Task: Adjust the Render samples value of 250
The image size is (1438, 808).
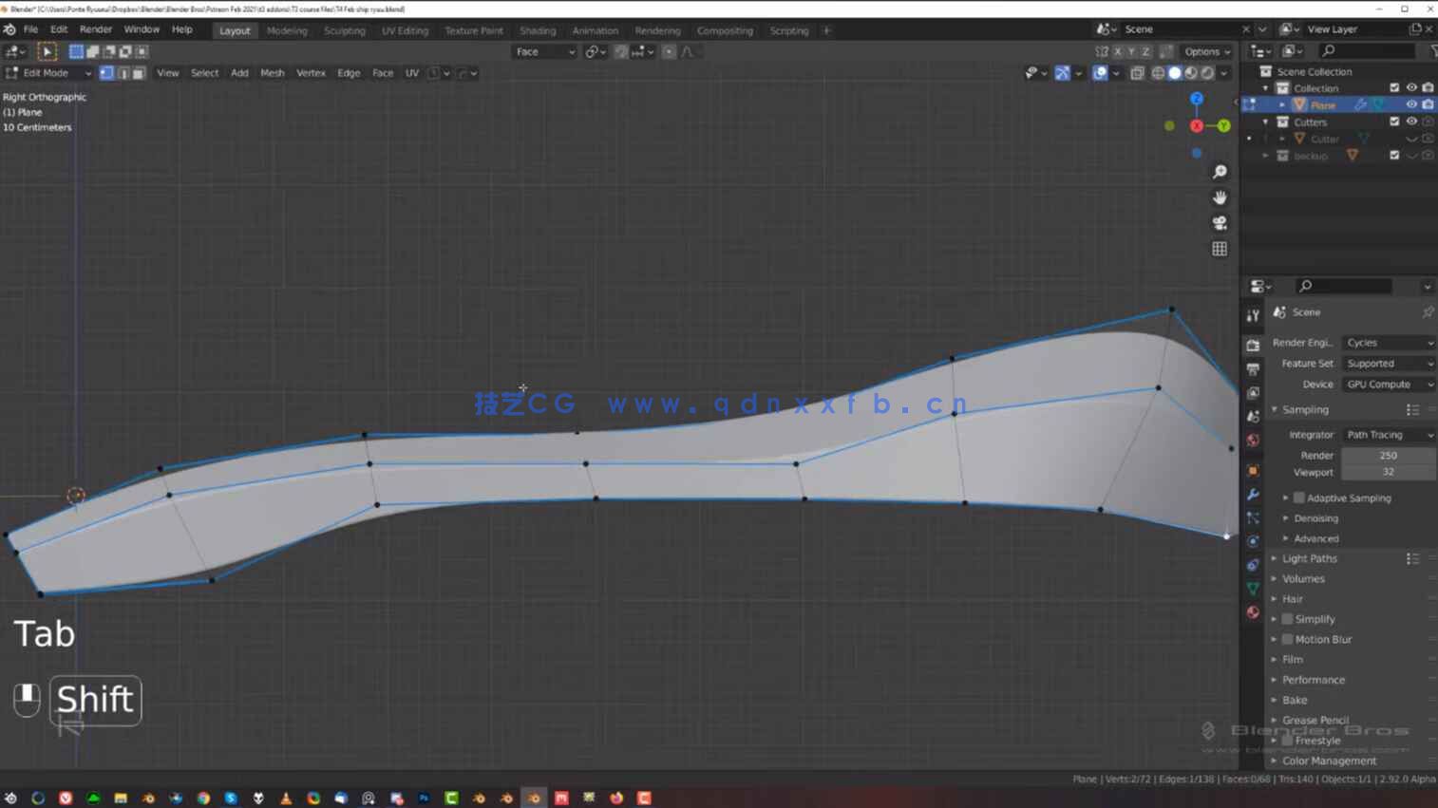Action: click(1388, 455)
